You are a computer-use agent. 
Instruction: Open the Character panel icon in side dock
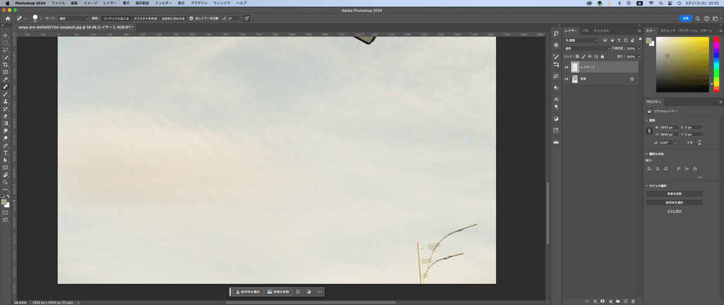[556, 98]
